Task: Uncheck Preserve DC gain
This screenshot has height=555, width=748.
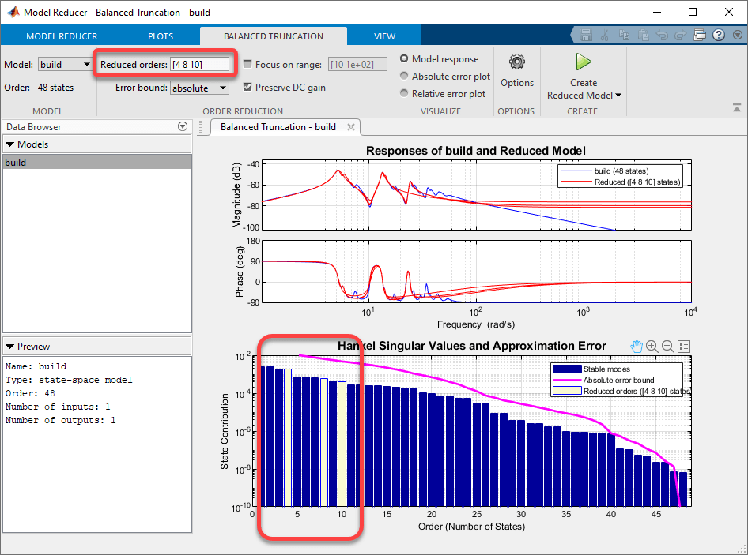Action: coord(248,88)
